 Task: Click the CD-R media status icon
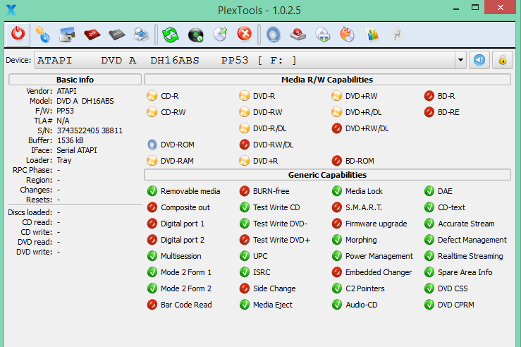(x=152, y=96)
